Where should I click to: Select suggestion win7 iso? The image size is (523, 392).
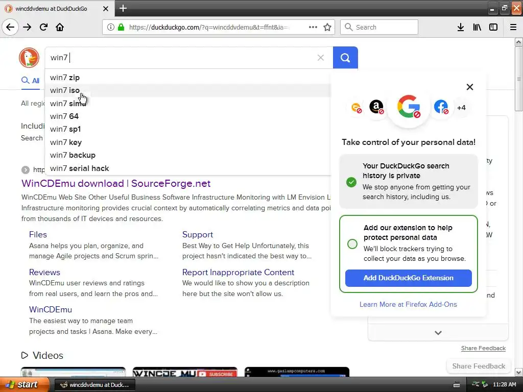point(188,90)
